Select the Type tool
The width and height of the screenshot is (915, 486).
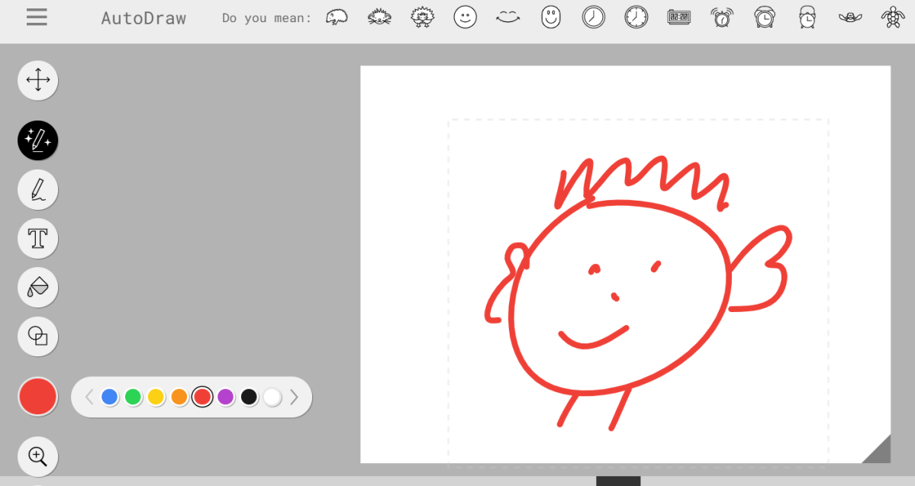37,238
